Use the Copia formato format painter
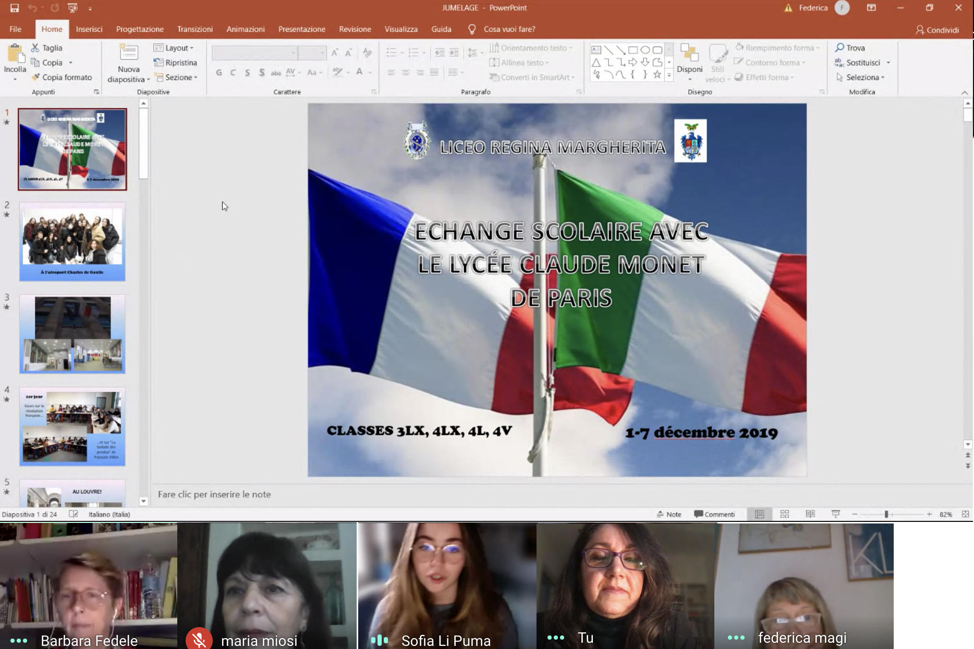974x649 pixels. click(x=62, y=77)
